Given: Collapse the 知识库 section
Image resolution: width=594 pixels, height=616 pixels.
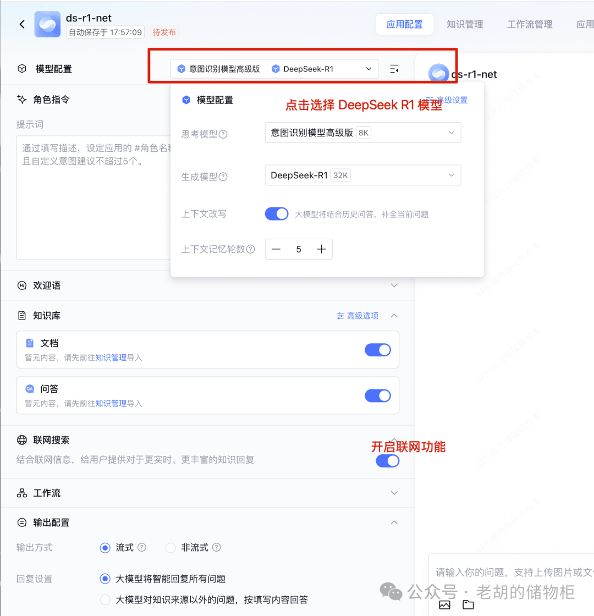Looking at the screenshot, I should pyautogui.click(x=394, y=316).
